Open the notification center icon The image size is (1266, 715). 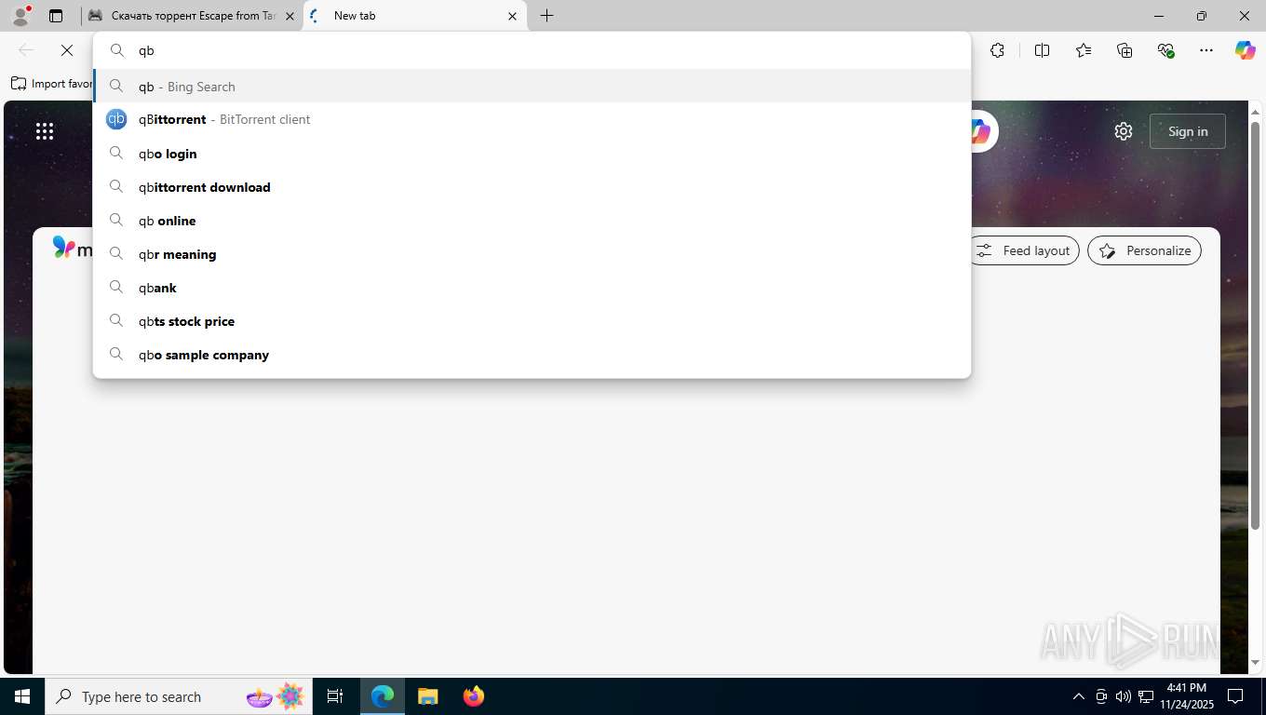pos(1236,696)
